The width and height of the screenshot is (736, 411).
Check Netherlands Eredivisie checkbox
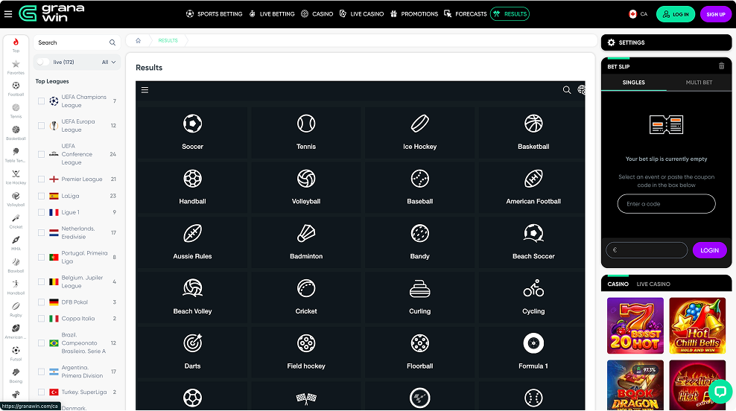41,233
